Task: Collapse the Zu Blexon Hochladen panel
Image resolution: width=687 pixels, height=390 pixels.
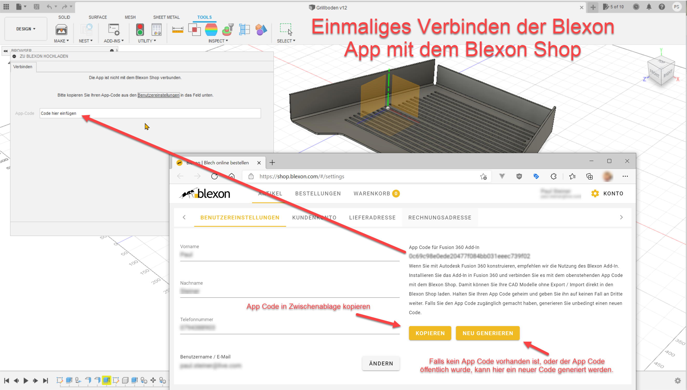Action: click(x=14, y=56)
